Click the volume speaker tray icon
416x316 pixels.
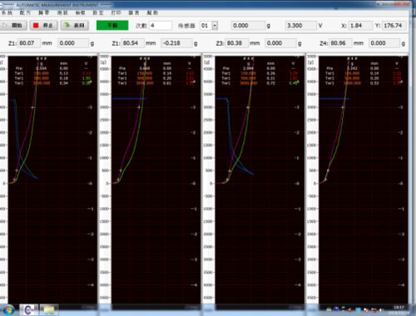tap(381, 310)
